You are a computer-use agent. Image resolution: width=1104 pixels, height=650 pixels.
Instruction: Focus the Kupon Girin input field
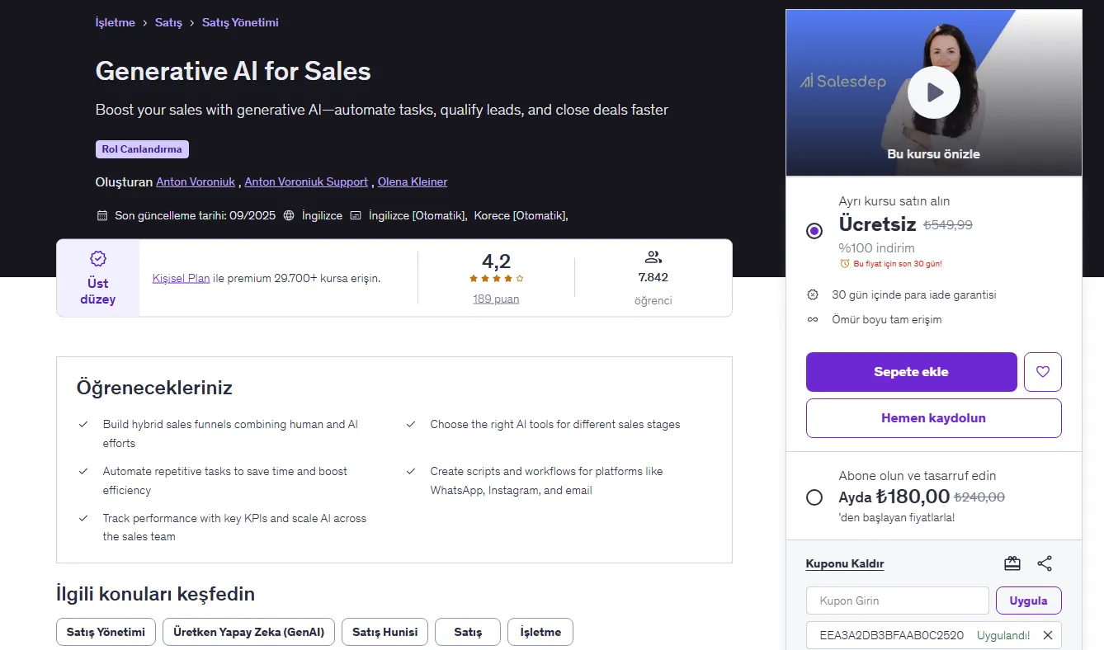pyautogui.click(x=898, y=601)
